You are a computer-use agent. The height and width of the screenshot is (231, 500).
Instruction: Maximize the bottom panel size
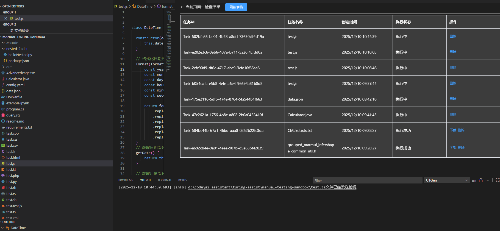pos(498,180)
